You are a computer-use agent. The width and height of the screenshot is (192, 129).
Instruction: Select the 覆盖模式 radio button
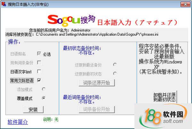44,98
